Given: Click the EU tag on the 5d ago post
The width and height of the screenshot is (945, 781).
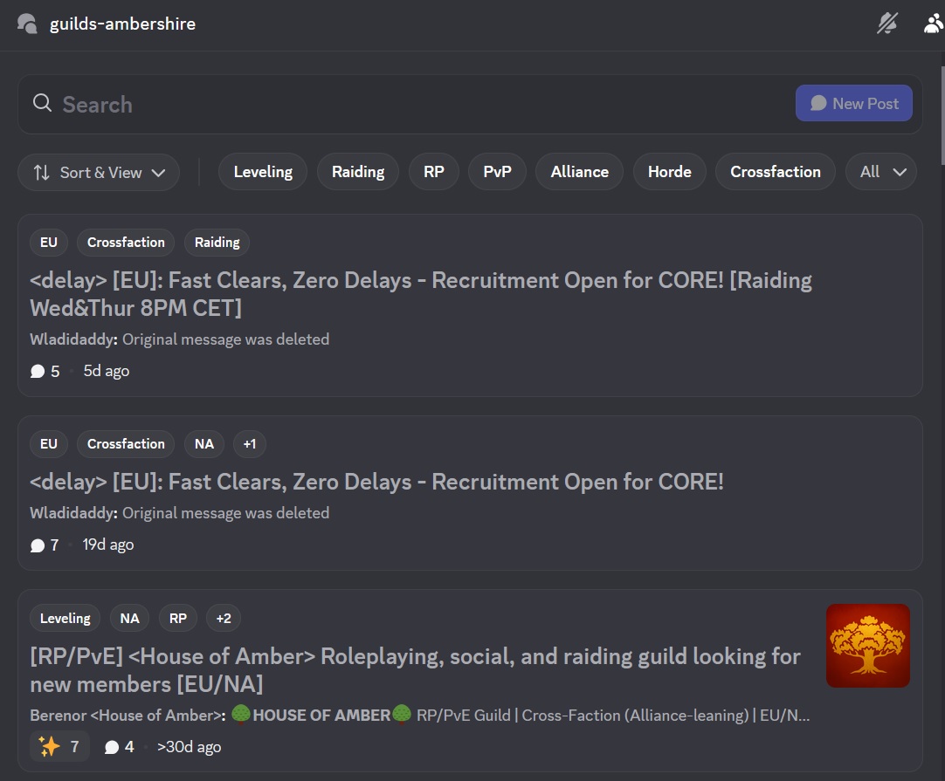Looking at the screenshot, I should (x=49, y=242).
